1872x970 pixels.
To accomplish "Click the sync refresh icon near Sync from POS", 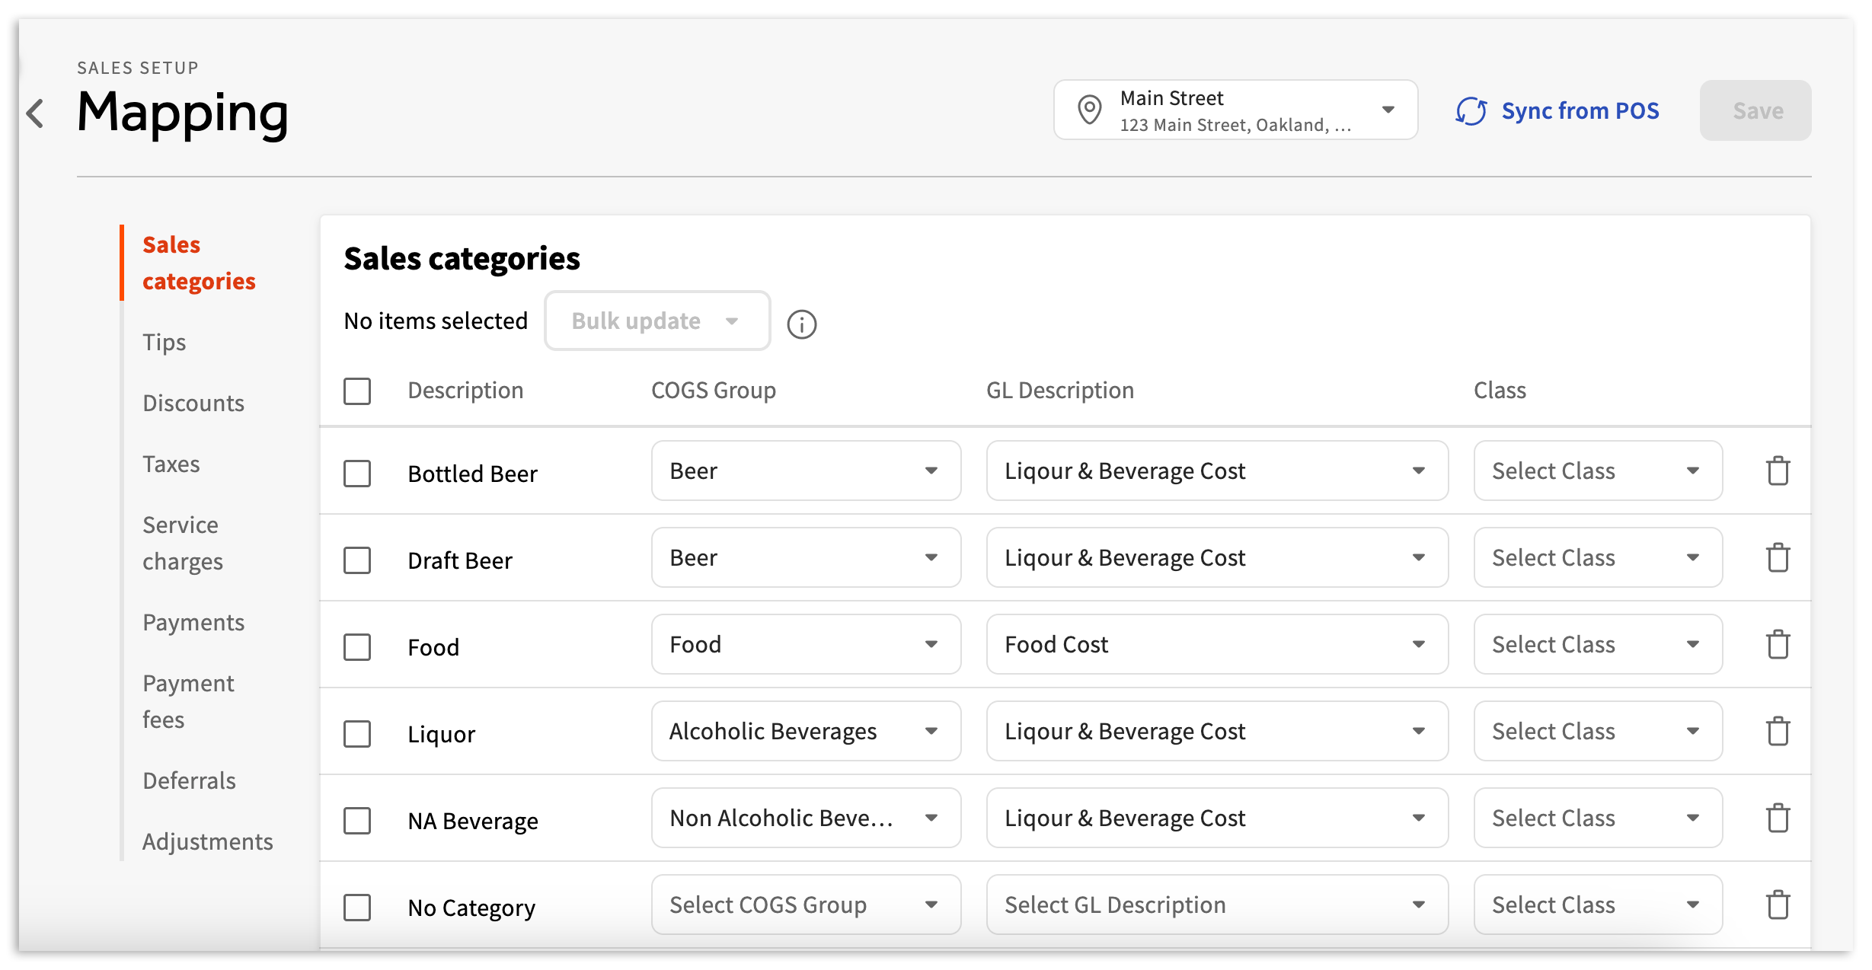I will point(1471,111).
